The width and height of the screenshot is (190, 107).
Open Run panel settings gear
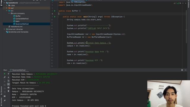pos(182,70)
